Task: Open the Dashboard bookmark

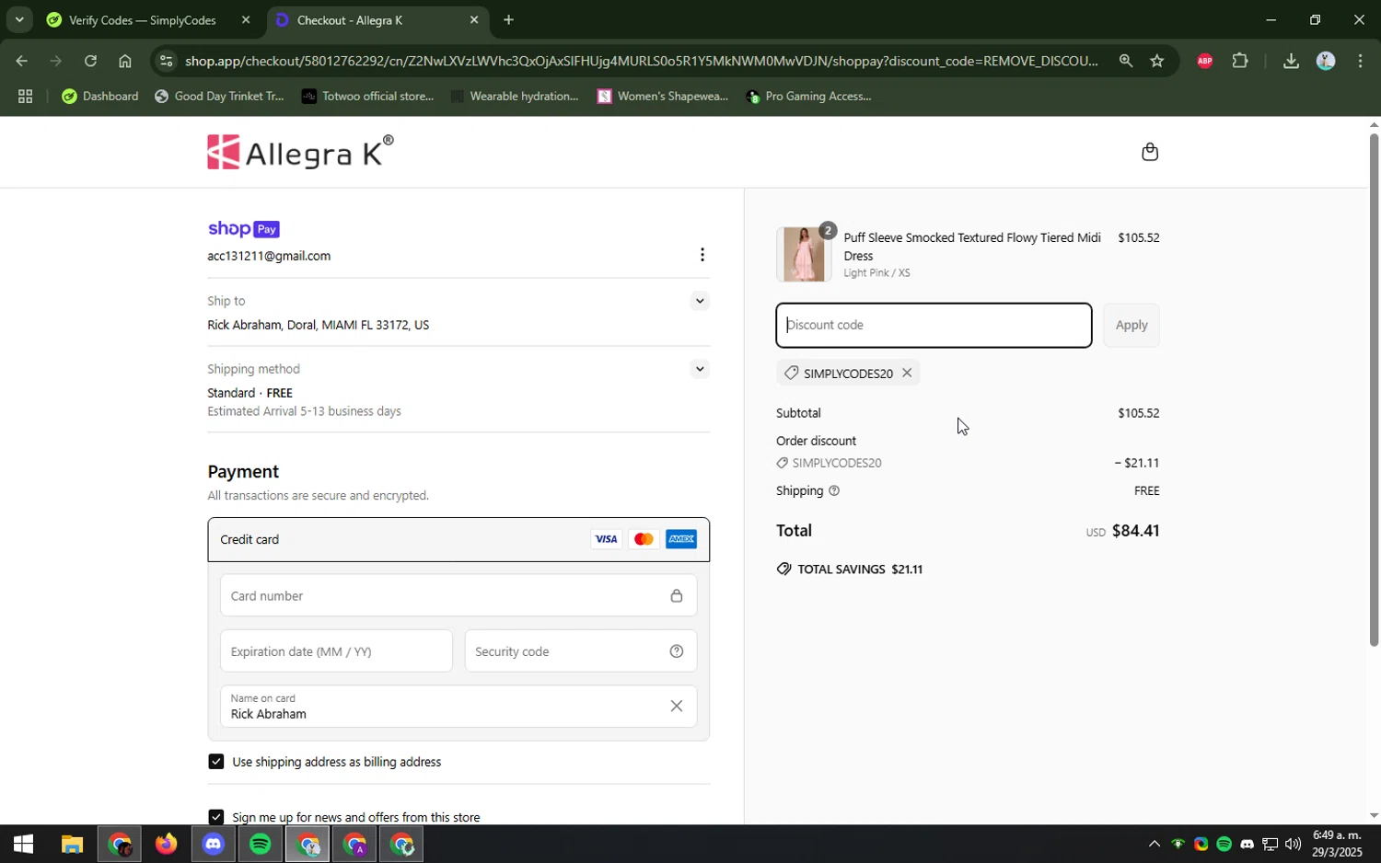Action: point(100,97)
